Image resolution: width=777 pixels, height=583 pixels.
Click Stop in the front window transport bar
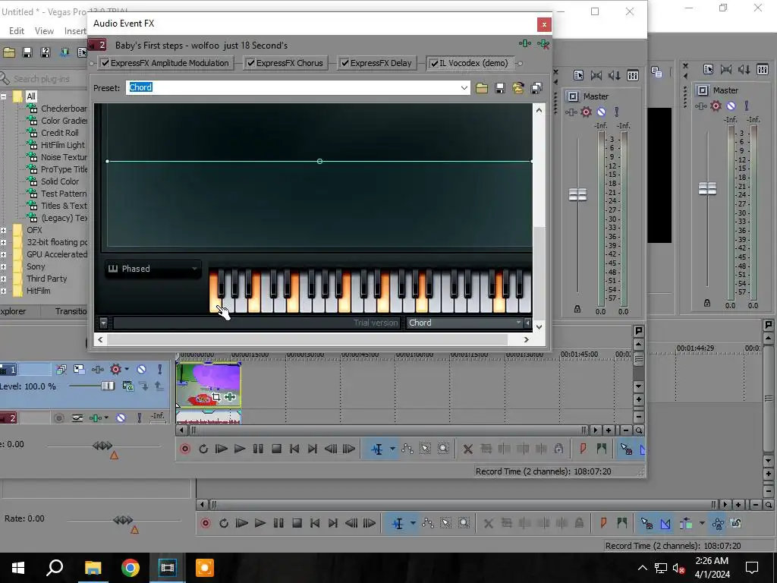276,449
